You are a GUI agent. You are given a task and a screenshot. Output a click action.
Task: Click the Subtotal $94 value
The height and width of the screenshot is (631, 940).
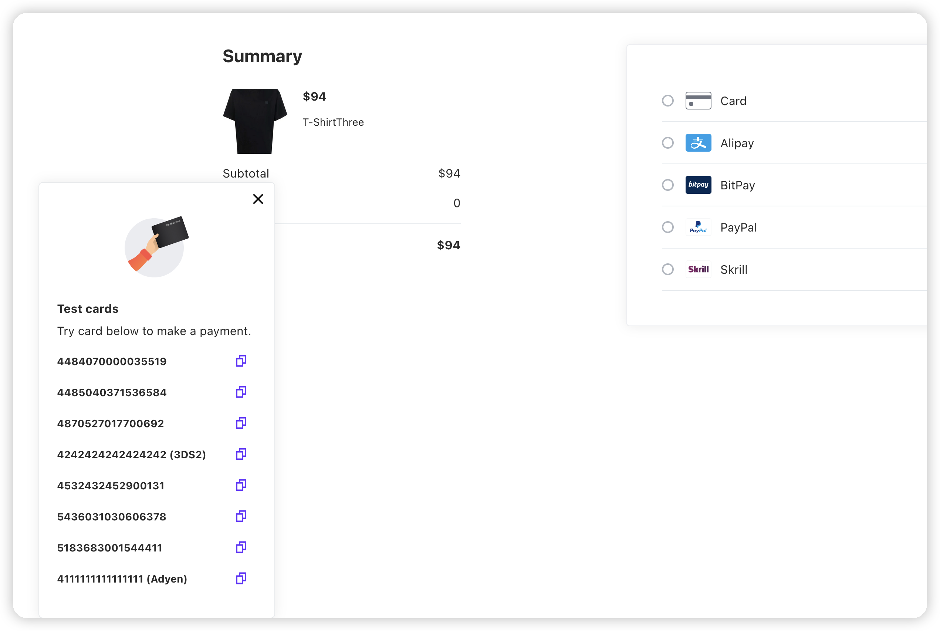coord(449,173)
